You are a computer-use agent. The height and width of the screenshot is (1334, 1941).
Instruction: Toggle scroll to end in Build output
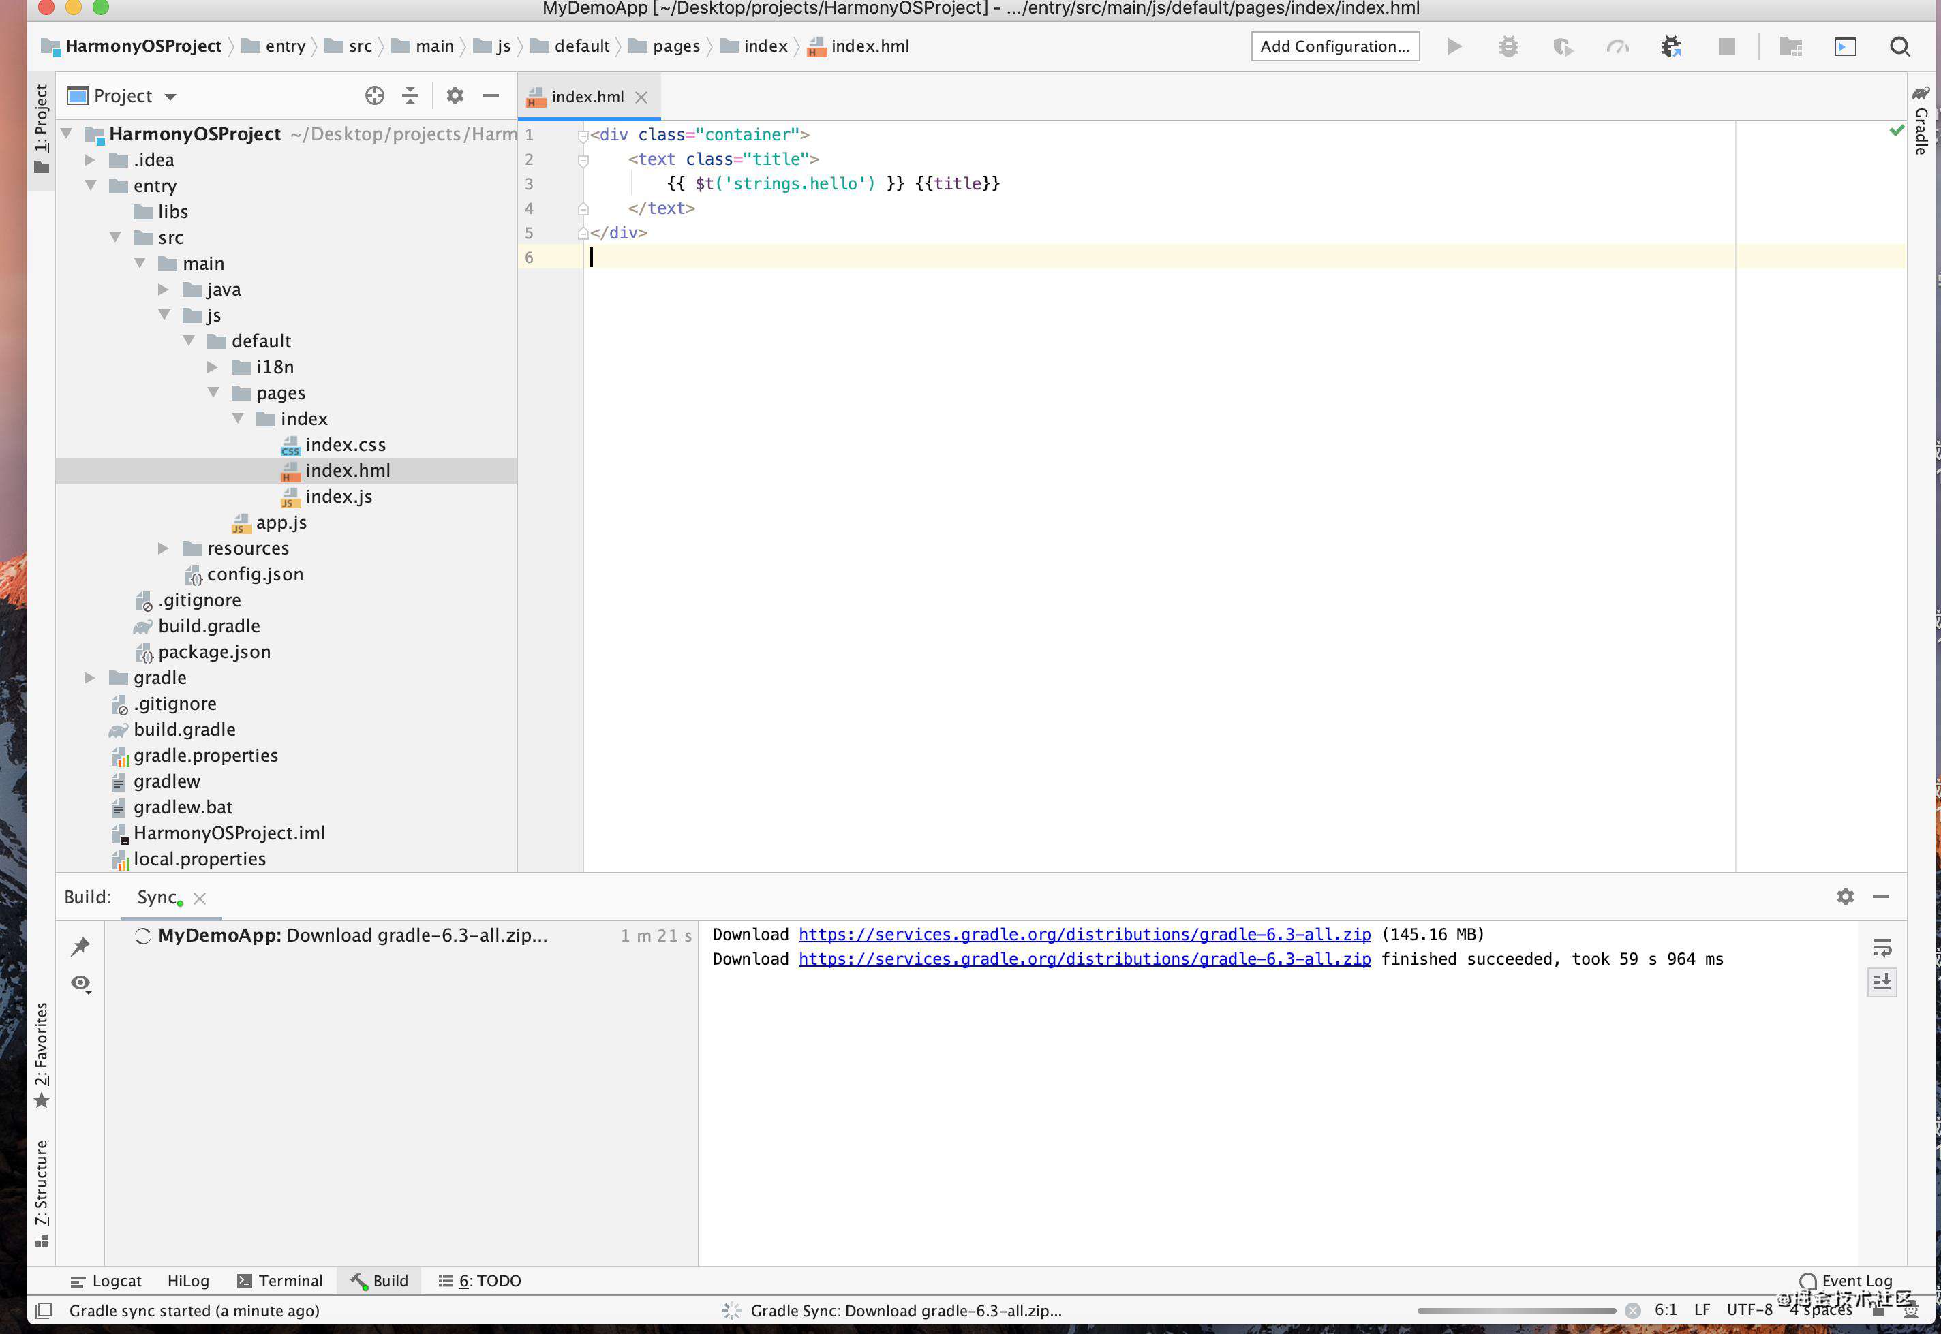click(x=1882, y=981)
